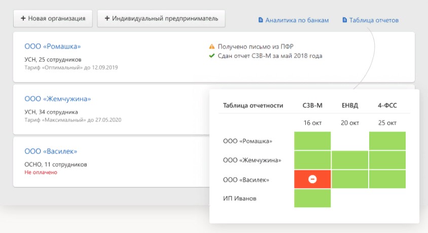Click the green checkmark icon for СЗВ-М report
This screenshot has height=233, width=428.
pyautogui.click(x=212, y=56)
